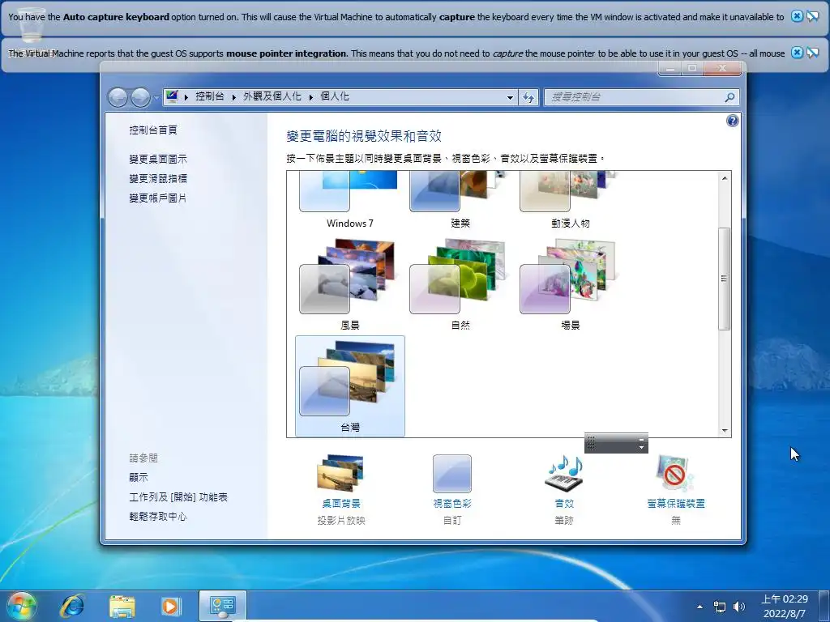This screenshot has height=622, width=830.
Task: Select the 台灣 theme
Action: pyautogui.click(x=350, y=386)
